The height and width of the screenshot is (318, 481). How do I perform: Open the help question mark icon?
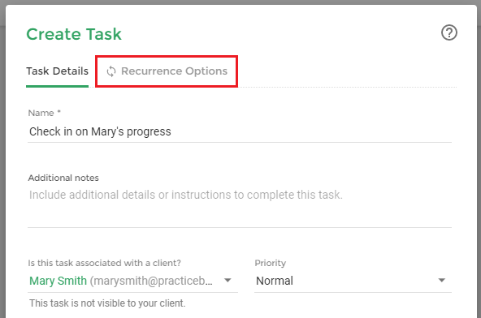[449, 32]
